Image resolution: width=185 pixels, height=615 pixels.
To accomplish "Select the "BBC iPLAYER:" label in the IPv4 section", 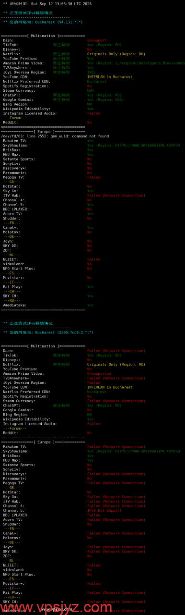I will pos(16,209).
